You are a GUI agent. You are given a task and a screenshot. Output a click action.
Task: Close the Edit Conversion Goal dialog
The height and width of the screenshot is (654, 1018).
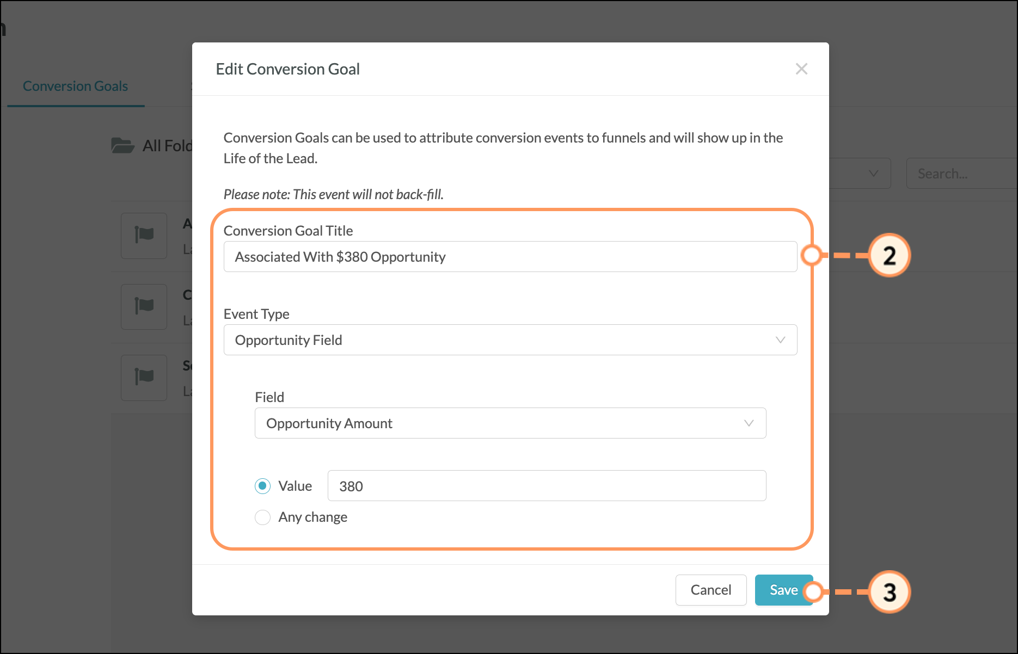pyautogui.click(x=801, y=69)
